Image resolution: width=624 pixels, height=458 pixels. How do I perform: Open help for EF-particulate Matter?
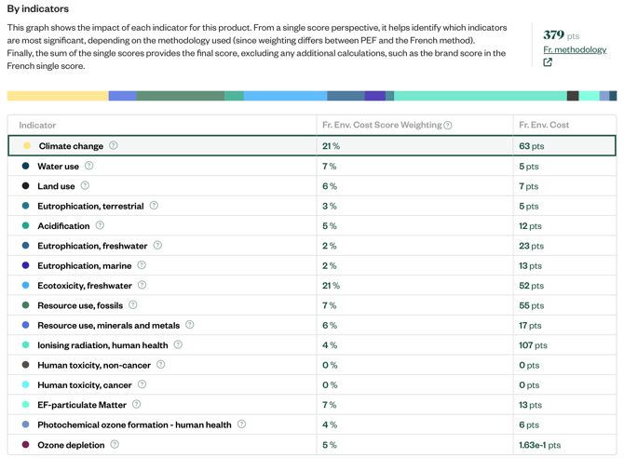[x=136, y=405]
